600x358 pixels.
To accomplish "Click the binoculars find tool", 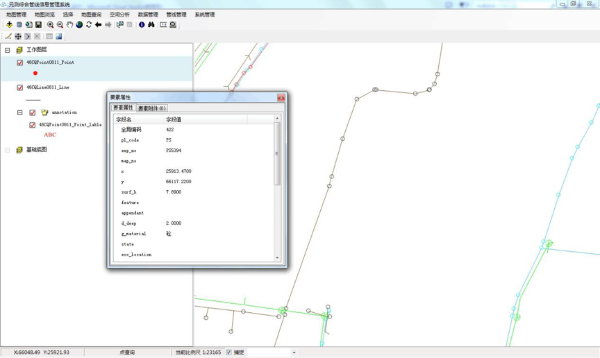I will 151,25.
